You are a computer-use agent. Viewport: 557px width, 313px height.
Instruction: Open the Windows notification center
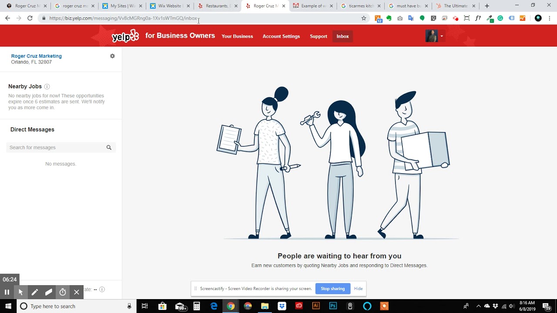547,306
